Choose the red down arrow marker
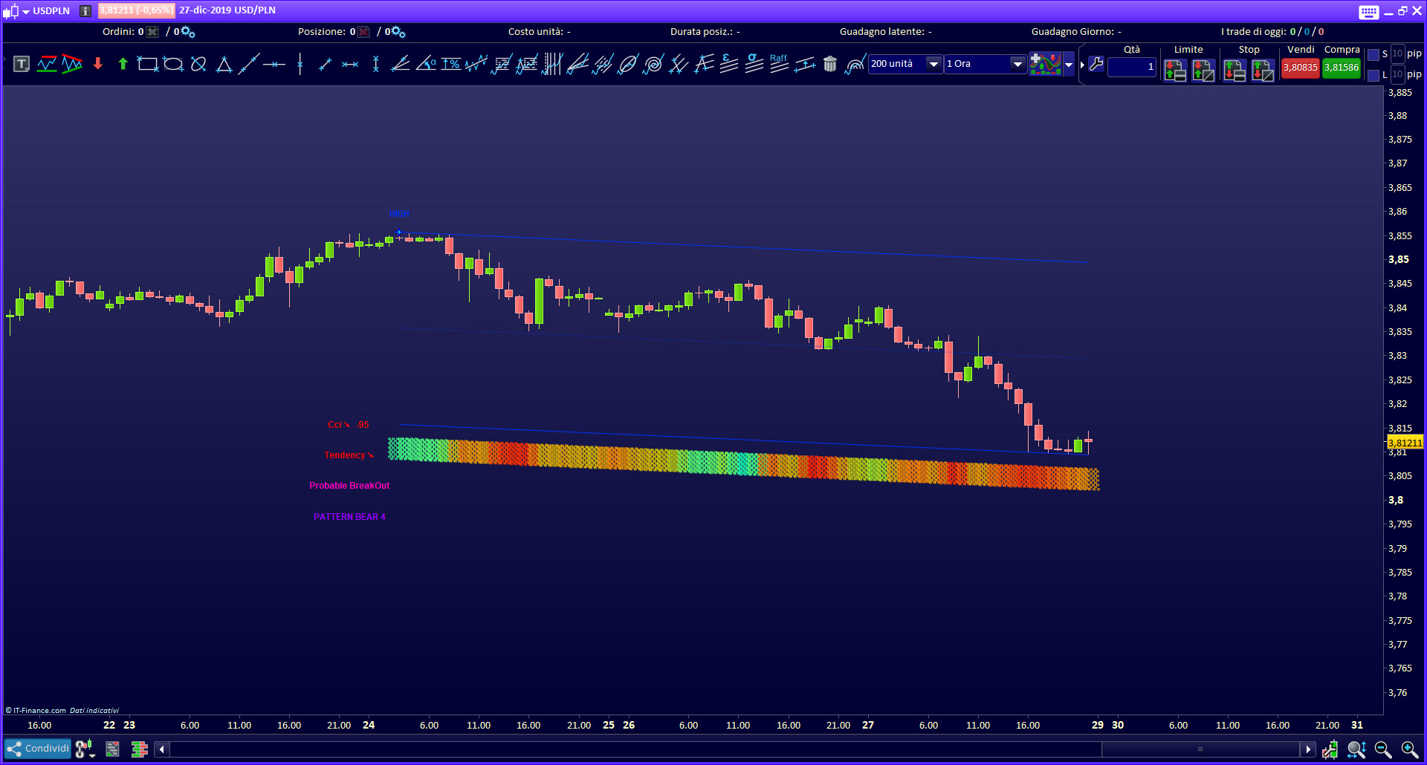1427x765 pixels. [x=97, y=65]
